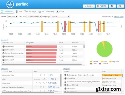Click the Used Heap 20 MB value
This screenshot has height=95, width=125.
pyautogui.click(x=52, y=83)
